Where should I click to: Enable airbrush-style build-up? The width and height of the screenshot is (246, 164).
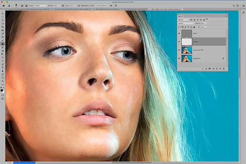(x=79, y=5)
